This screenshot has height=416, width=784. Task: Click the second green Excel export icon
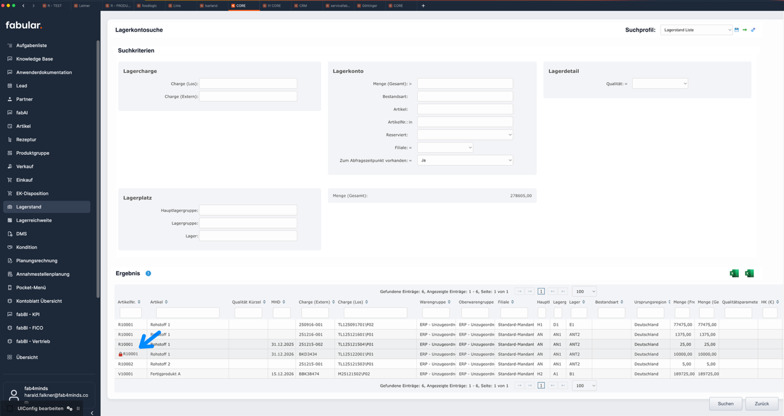click(x=749, y=273)
